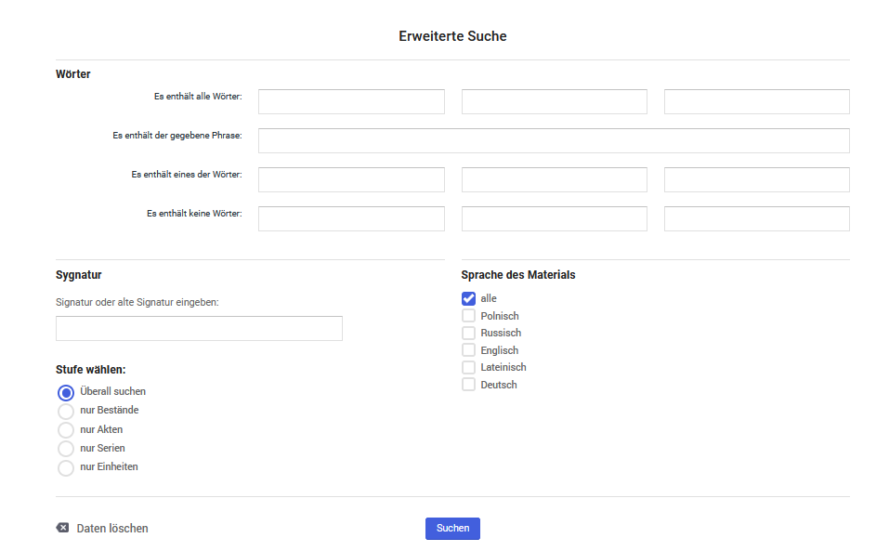Screen dimensions: 876x551
Task: Select the Lateinisch checkbox
Action: [x=468, y=367]
